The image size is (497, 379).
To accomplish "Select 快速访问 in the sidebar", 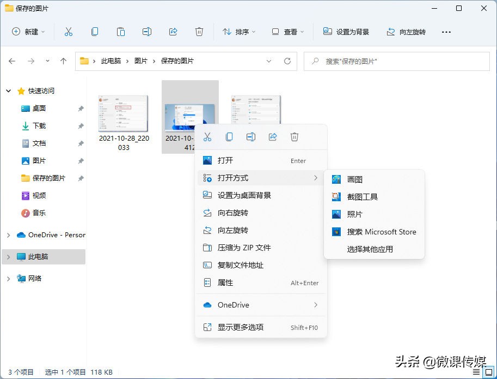I will (x=41, y=91).
